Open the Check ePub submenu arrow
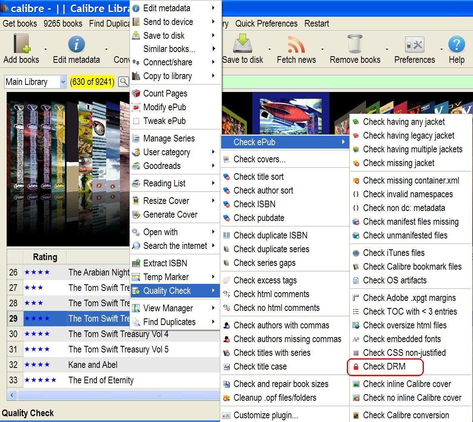473x422 pixels. point(343,141)
